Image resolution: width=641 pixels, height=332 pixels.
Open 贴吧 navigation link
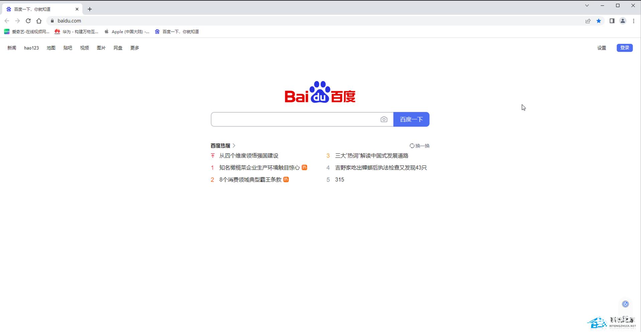[68, 48]
